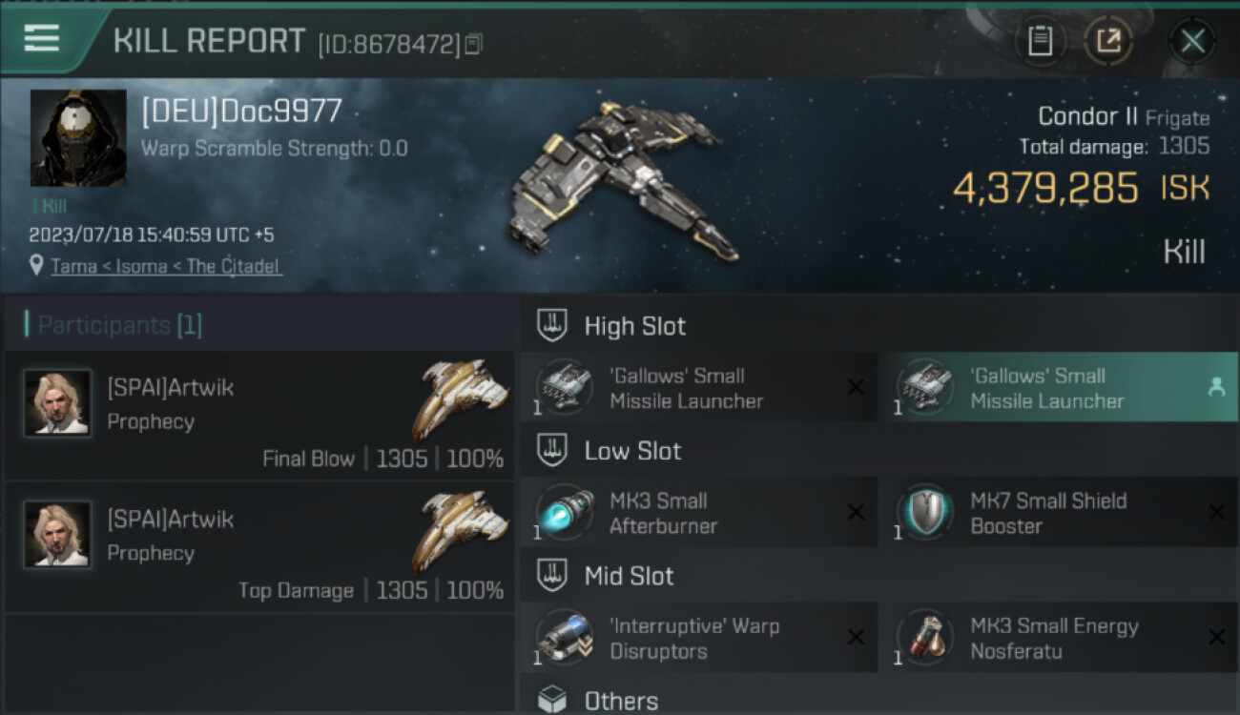
Task: Select the 'Interruptive' Warp Disruptors icon
Action: [565, 638]
